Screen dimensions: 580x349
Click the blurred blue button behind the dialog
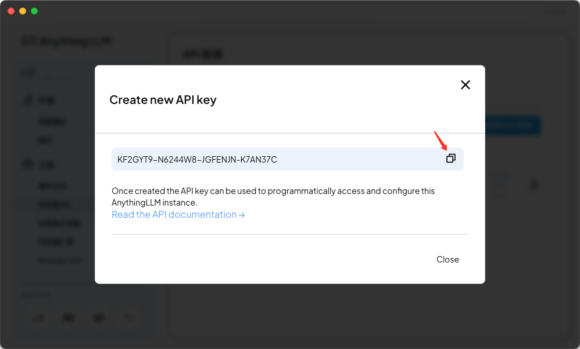(513, 125)
